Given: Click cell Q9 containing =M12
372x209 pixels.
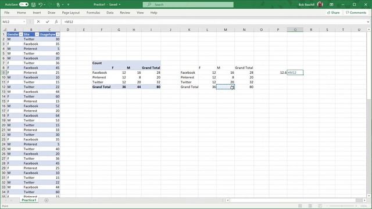Looking at the screenshot, I should 295,73.
